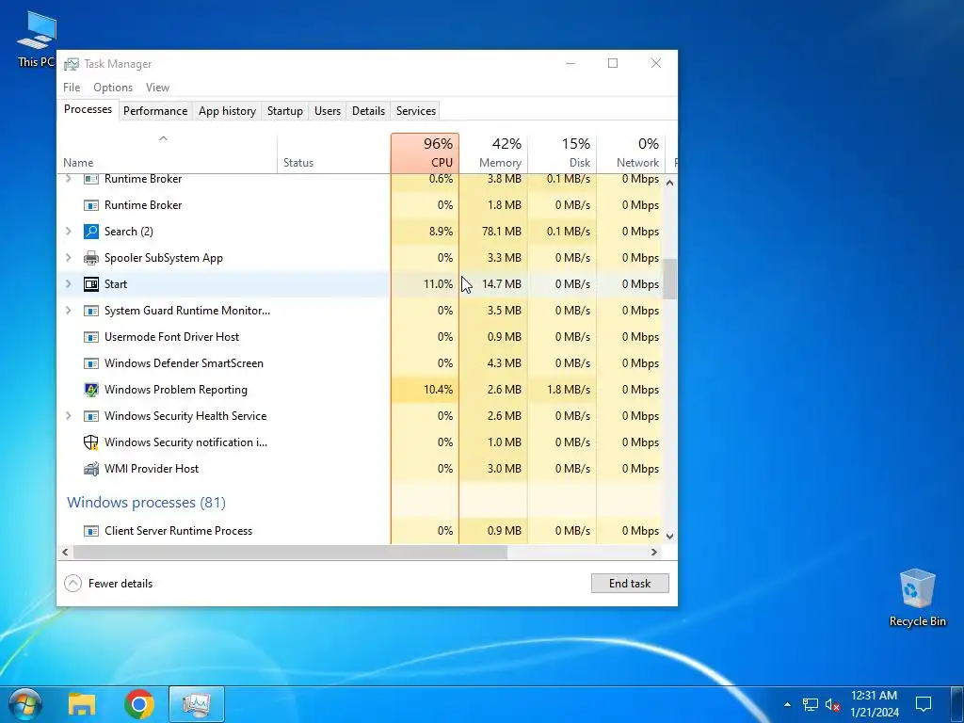Click the vertical scrollbar up arrow

point(669,183)
